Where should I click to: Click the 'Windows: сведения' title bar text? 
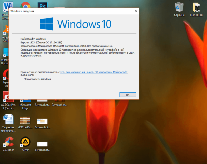[22, 11]
